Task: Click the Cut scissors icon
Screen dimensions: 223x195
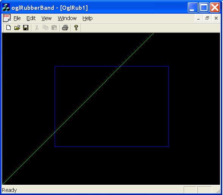Action: [x=37, y=28]
